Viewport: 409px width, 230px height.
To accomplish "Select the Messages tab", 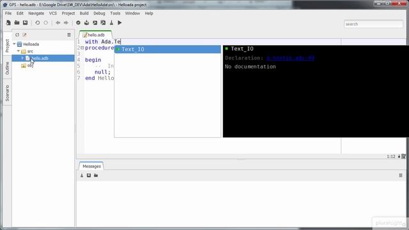I will click(91, 166).
